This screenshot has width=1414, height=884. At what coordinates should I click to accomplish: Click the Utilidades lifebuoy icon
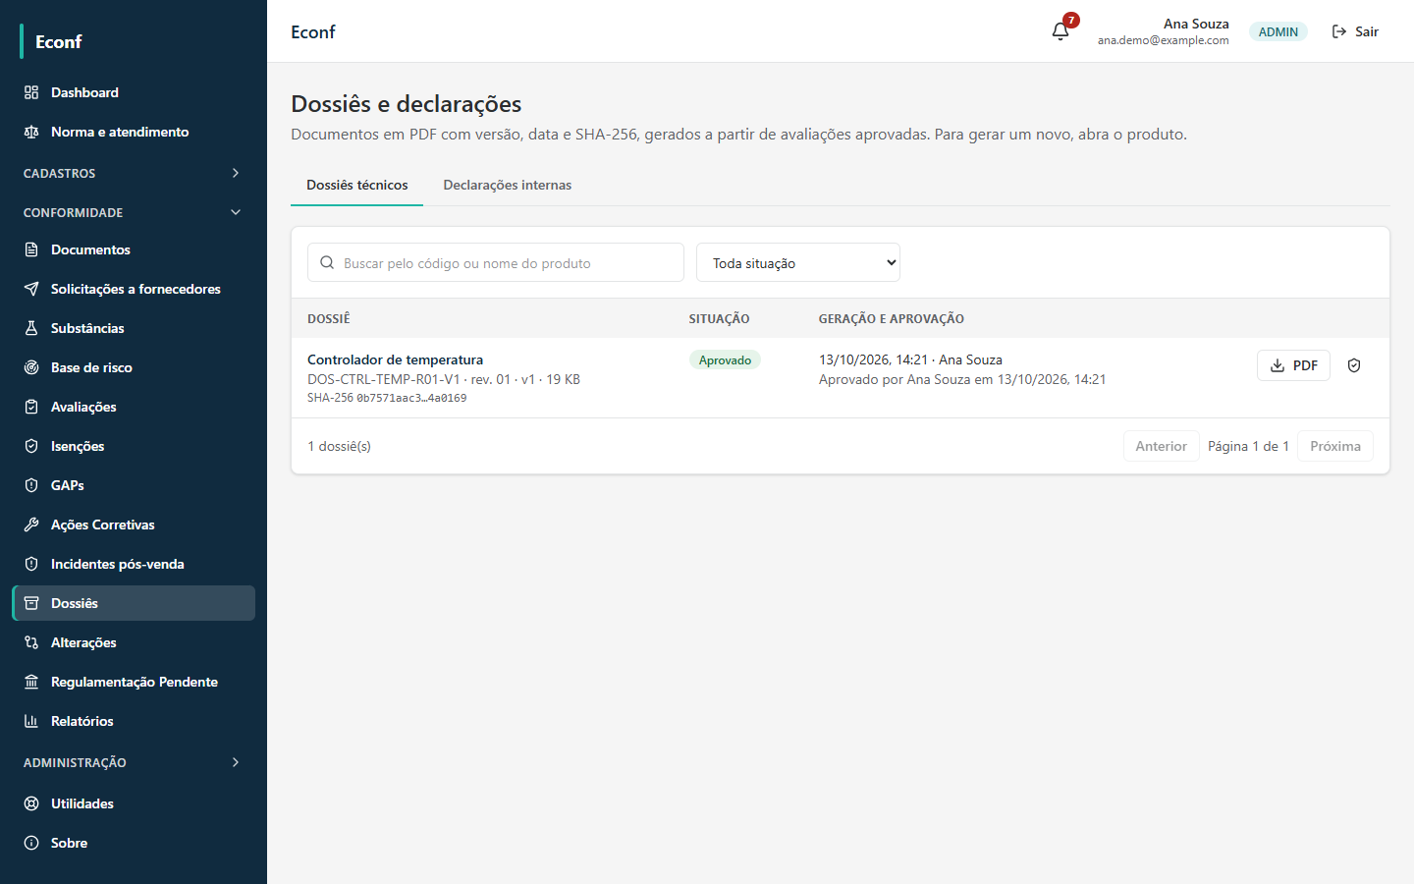31,803
